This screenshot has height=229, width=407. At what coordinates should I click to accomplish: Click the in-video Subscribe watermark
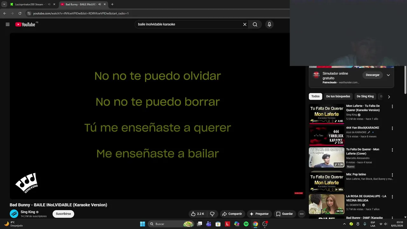299,193
